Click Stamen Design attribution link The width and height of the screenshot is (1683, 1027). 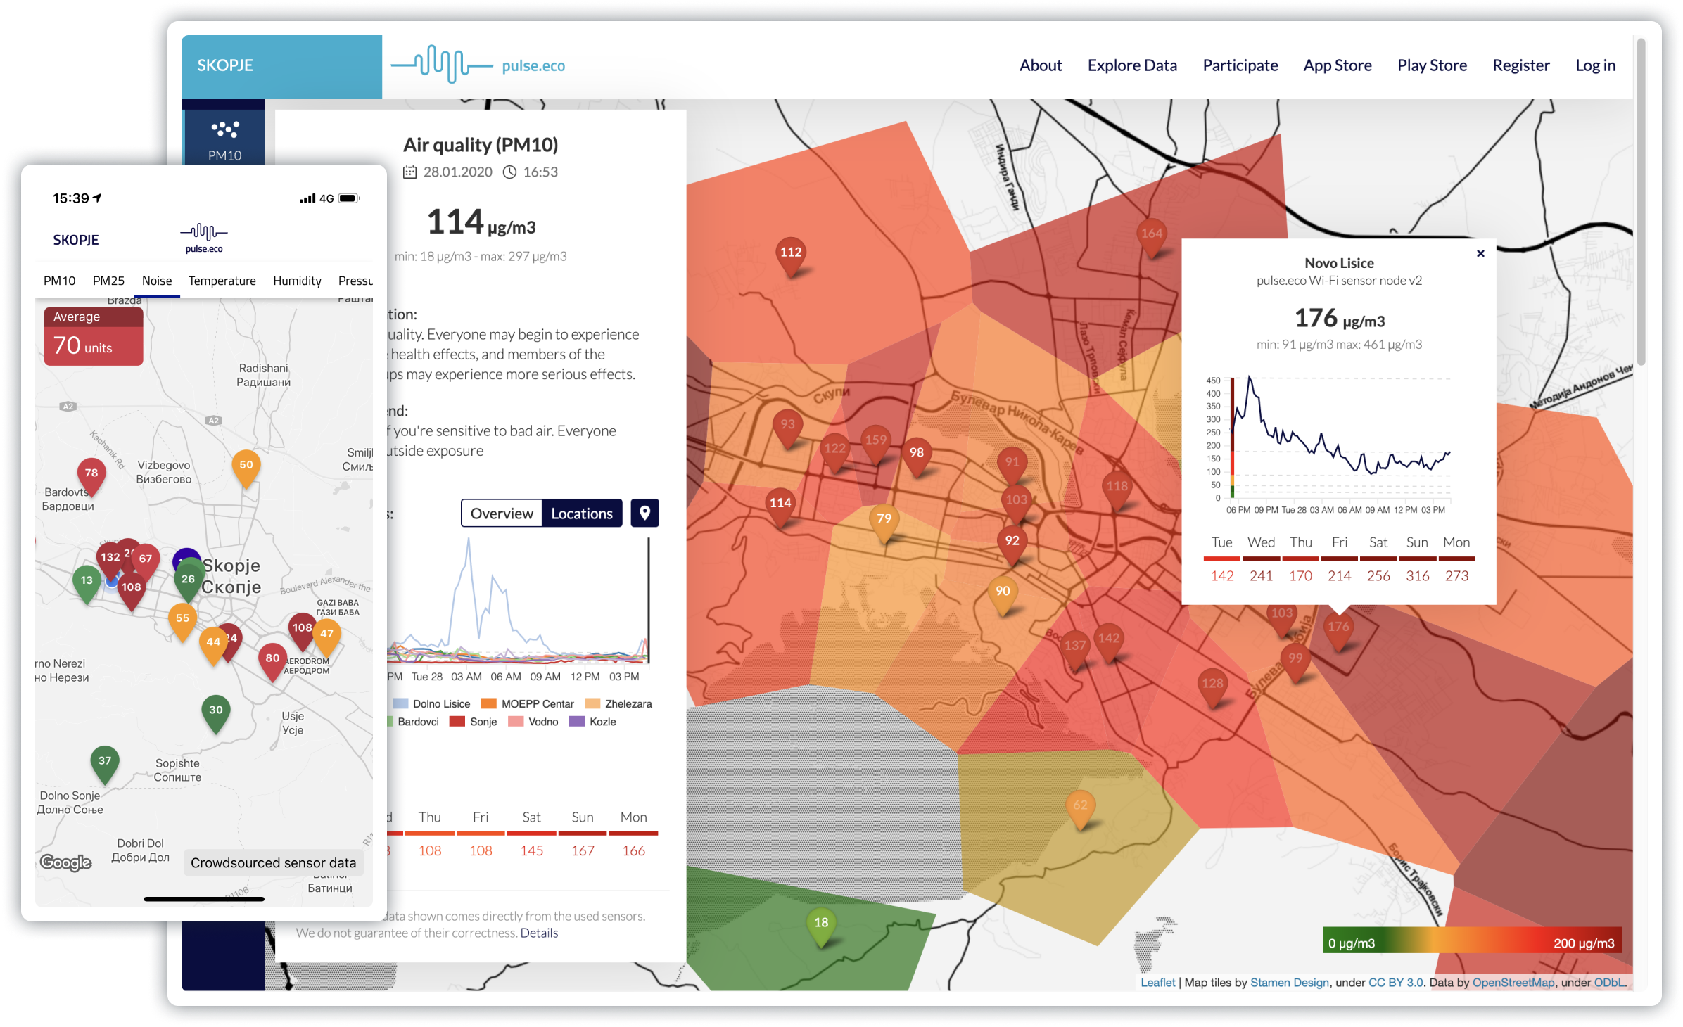(1289, 983)
